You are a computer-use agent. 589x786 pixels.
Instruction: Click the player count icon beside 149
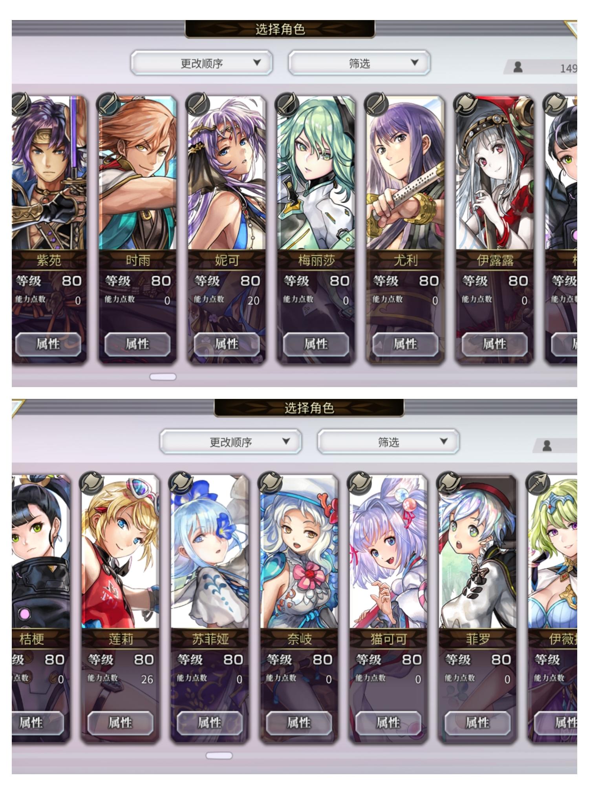[x=518, y=67]
